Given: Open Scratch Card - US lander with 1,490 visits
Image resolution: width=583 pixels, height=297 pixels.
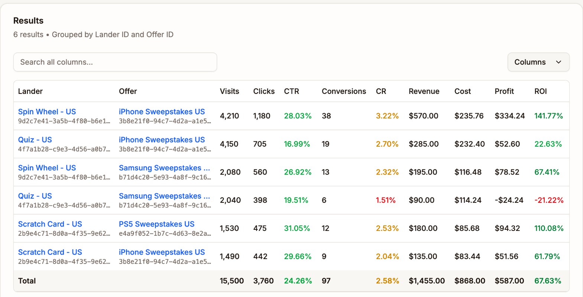Looking at the screenshot, I should coord(50,252).
